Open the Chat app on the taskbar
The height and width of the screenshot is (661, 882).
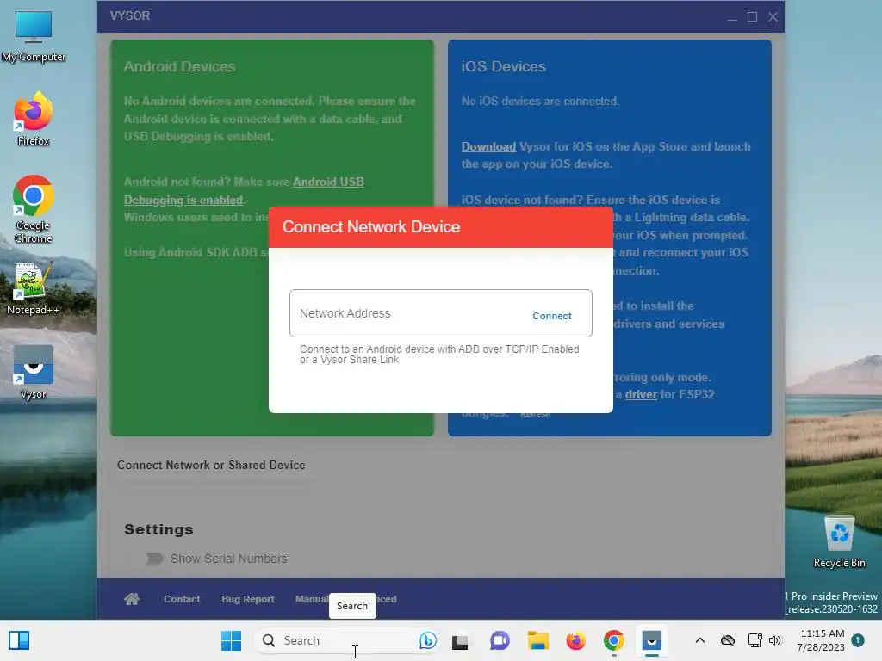pyautogui.click(x=499, y=640)
